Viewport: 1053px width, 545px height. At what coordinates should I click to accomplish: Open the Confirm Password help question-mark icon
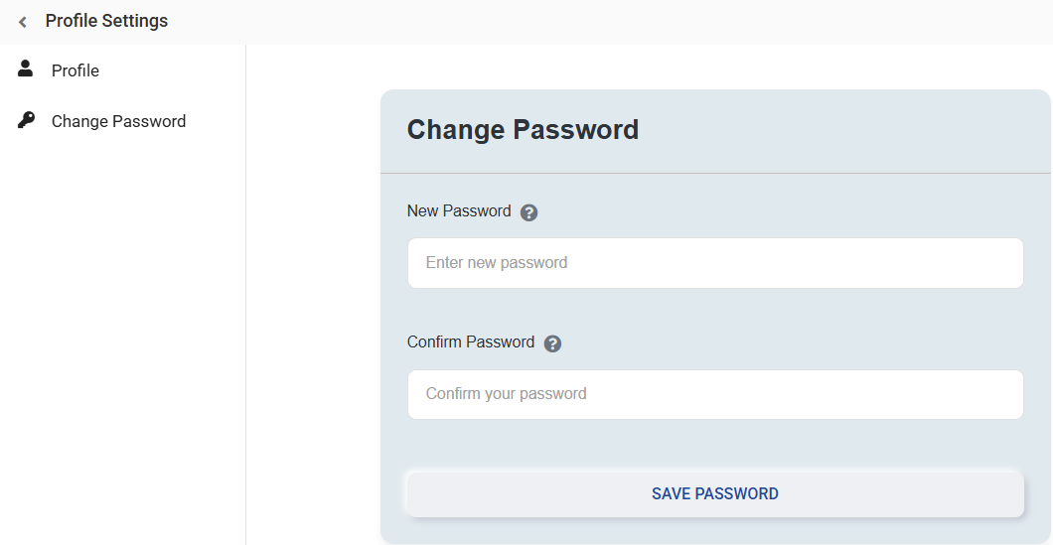coord(552,343)
